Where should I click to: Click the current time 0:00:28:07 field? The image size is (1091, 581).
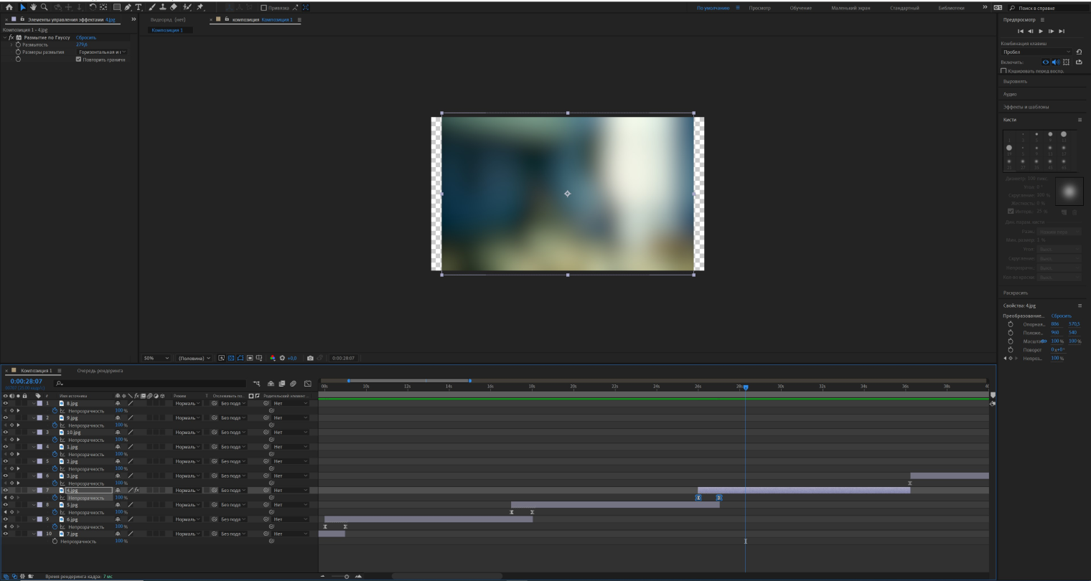point(27,382)
